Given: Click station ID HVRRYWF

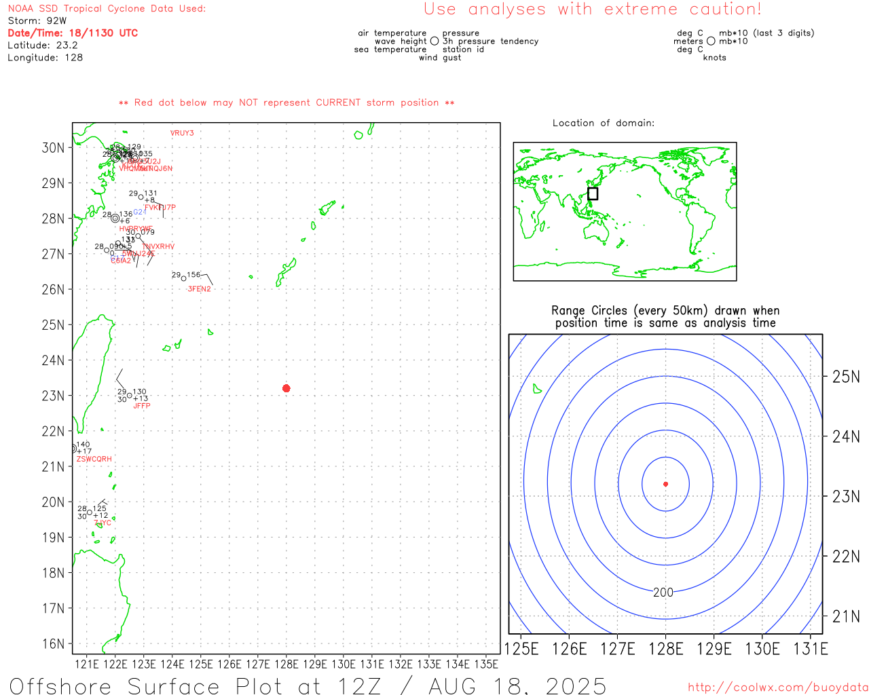Looking at the screenshot, I should 136,229.
